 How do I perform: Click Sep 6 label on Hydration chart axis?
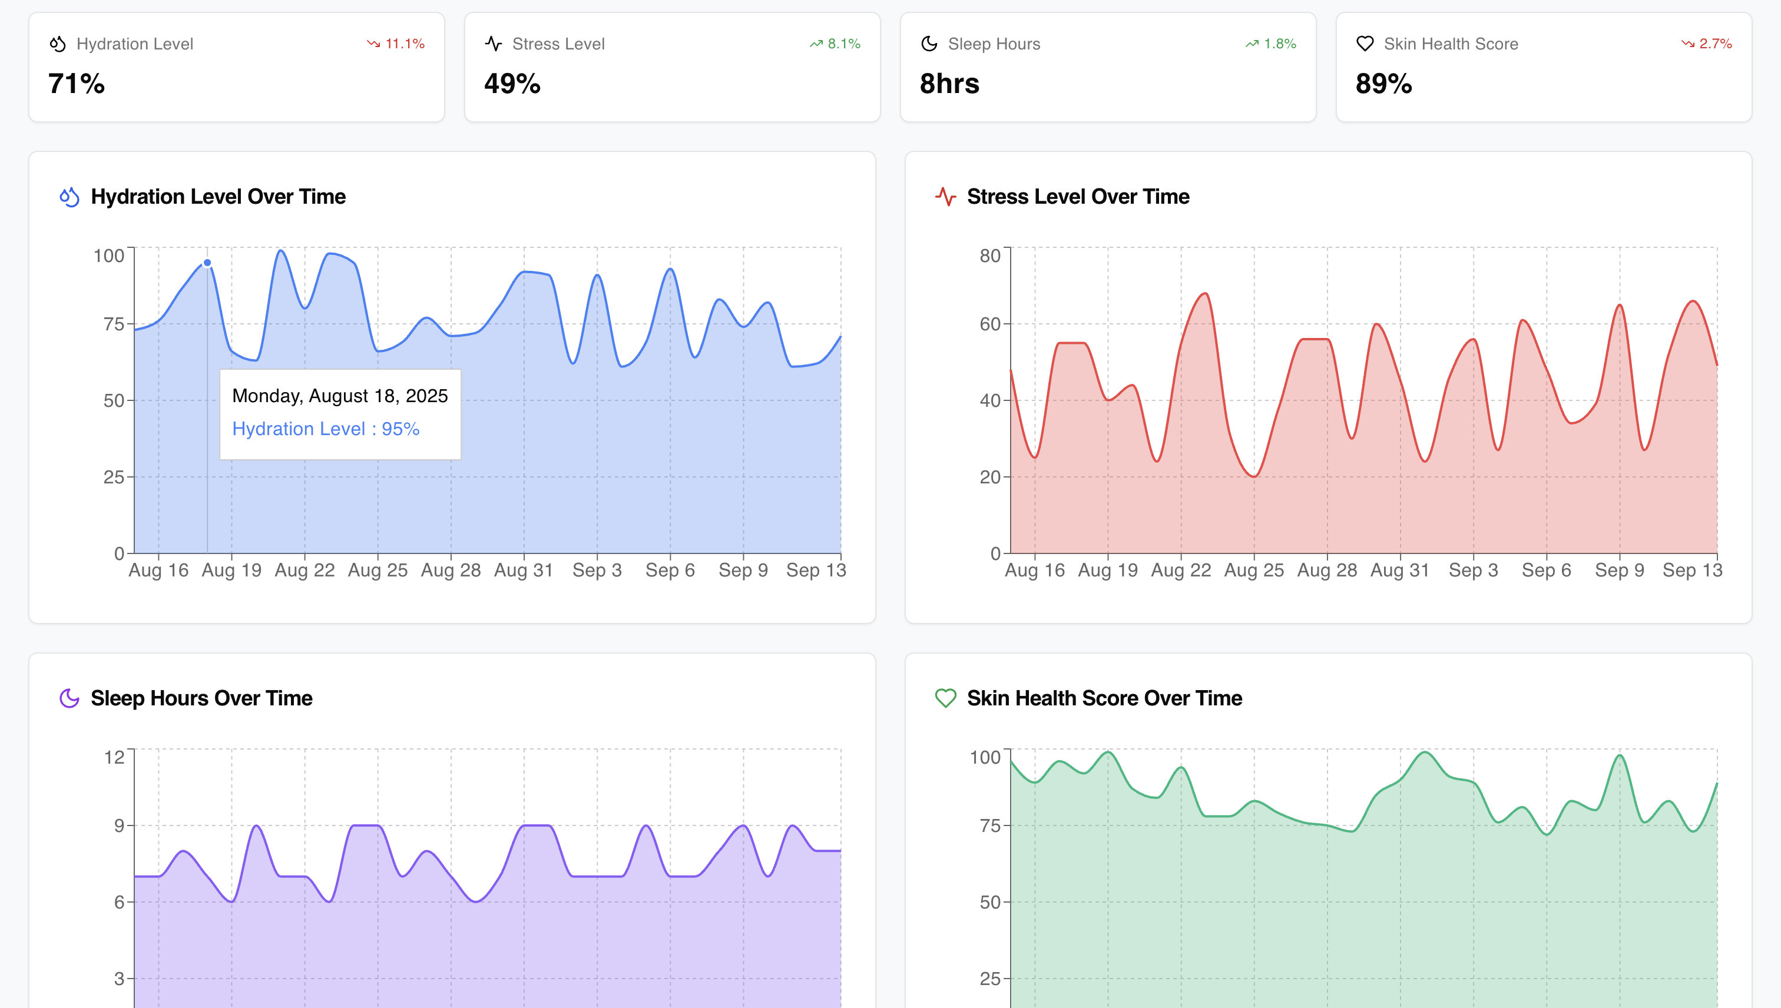(x=670, y=571)
